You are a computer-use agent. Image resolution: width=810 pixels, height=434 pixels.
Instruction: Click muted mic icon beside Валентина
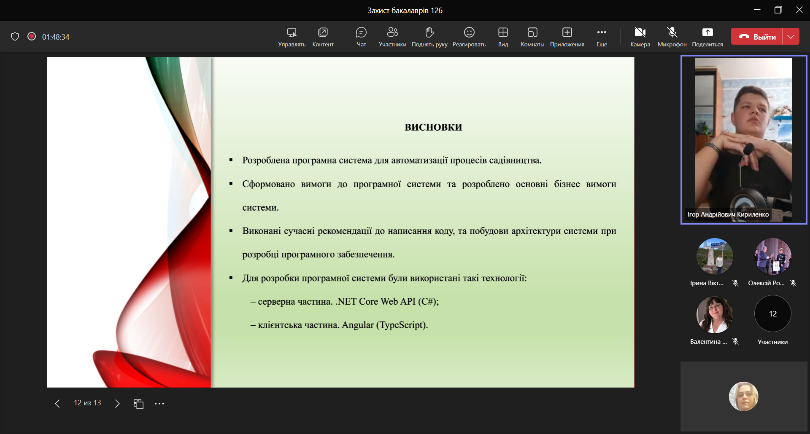[736, 342]
